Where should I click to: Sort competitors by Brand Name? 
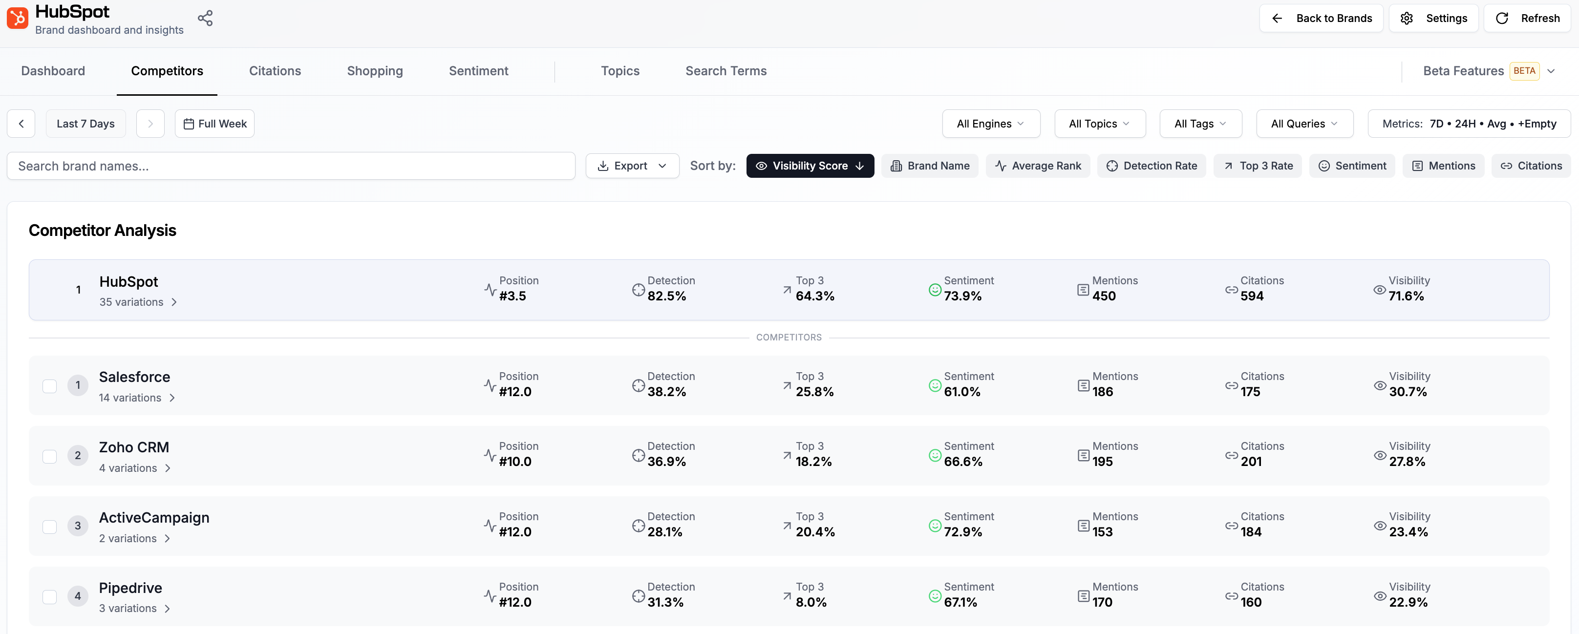929,166
